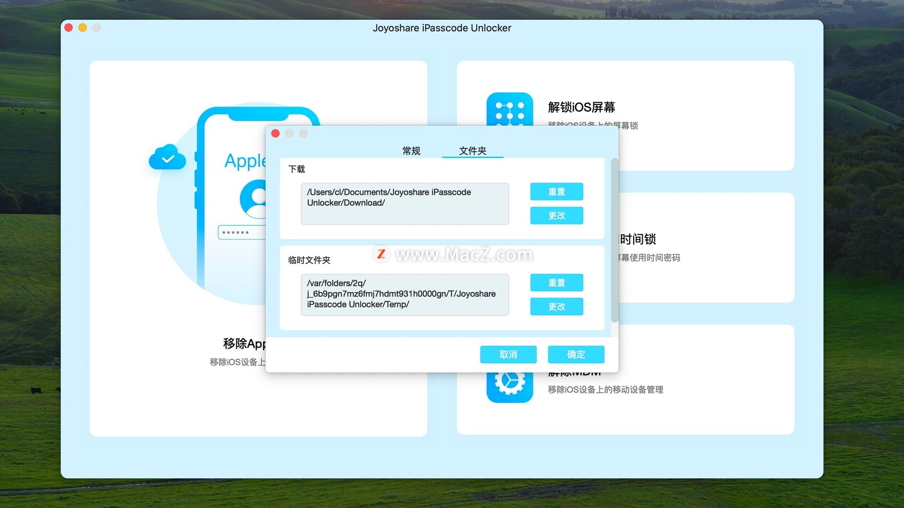904x508 pixels.
Task: Click the user avatar icon on phone
Action: pos(253,198)
